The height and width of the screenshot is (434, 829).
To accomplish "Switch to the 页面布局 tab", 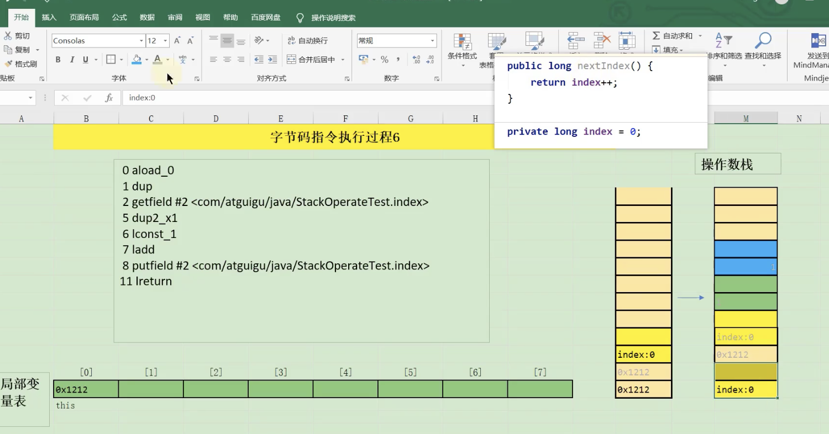I will pos(84,18).
